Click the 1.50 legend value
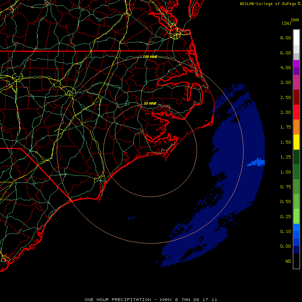The image size is (302, 302). pos(286,142)
